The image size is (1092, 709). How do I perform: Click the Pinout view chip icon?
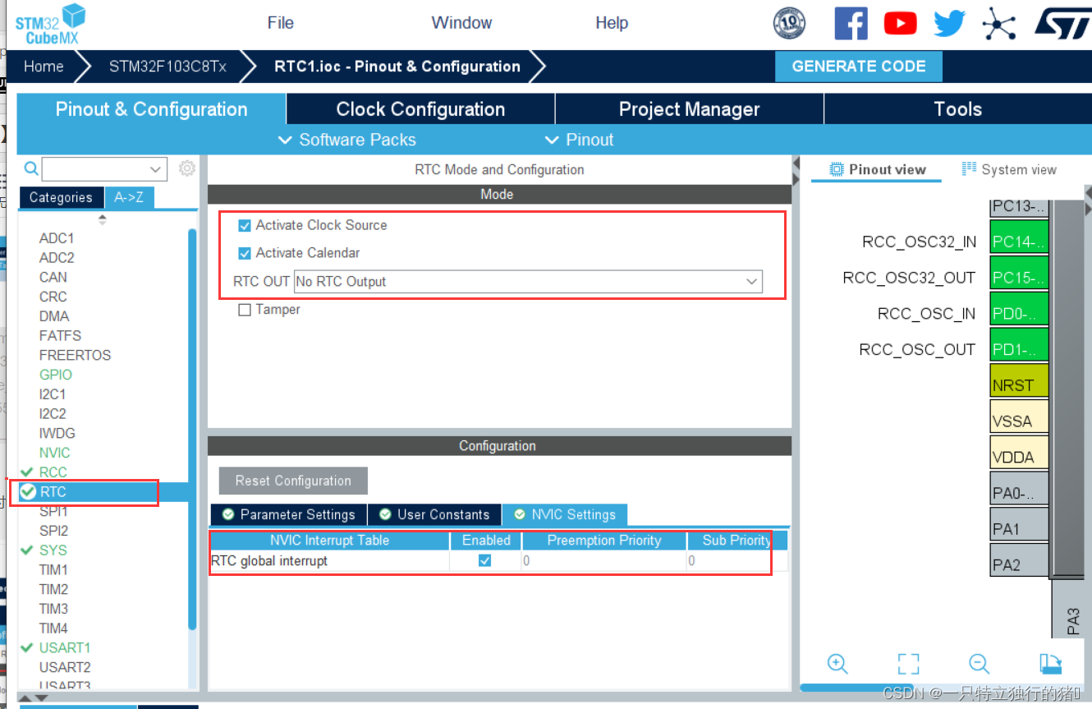837,169
